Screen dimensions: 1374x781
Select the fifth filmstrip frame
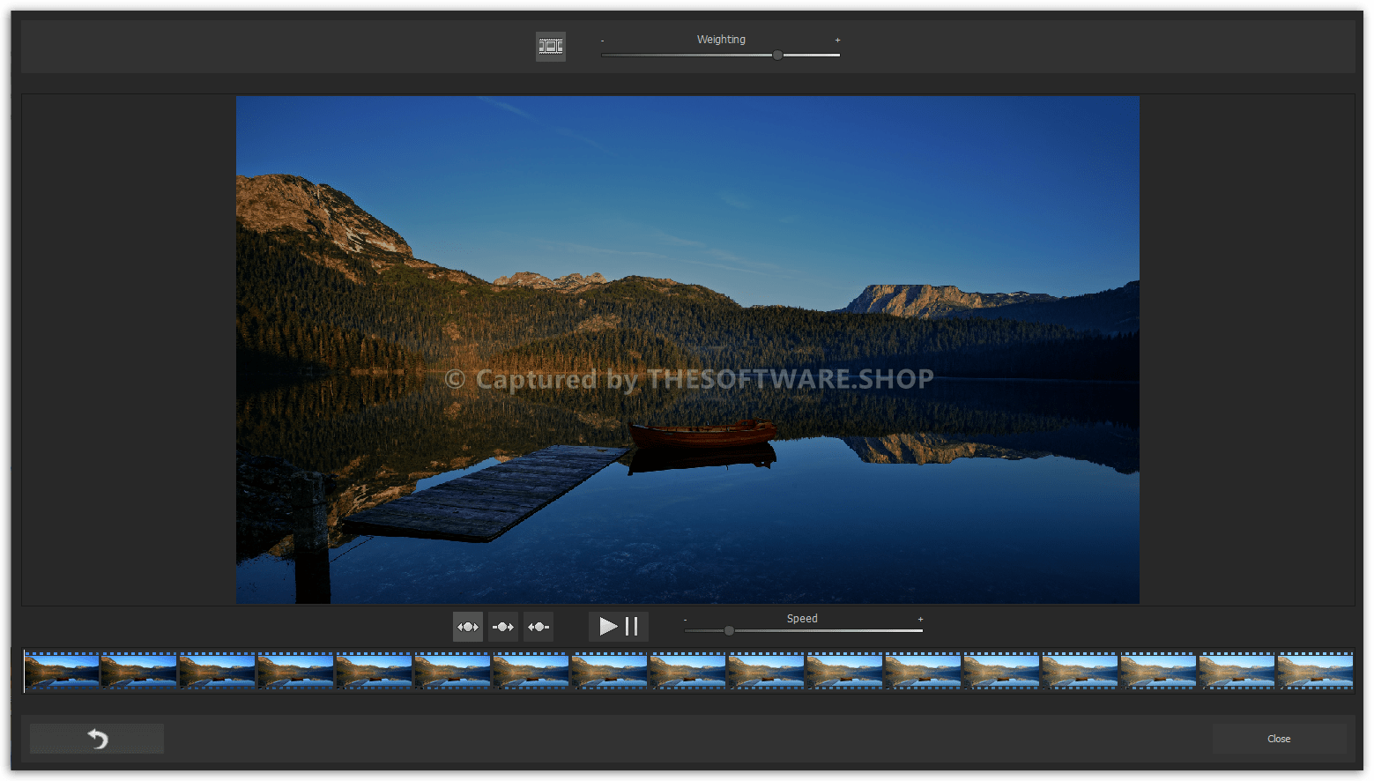pyautogui.click(x=375, y=672)
